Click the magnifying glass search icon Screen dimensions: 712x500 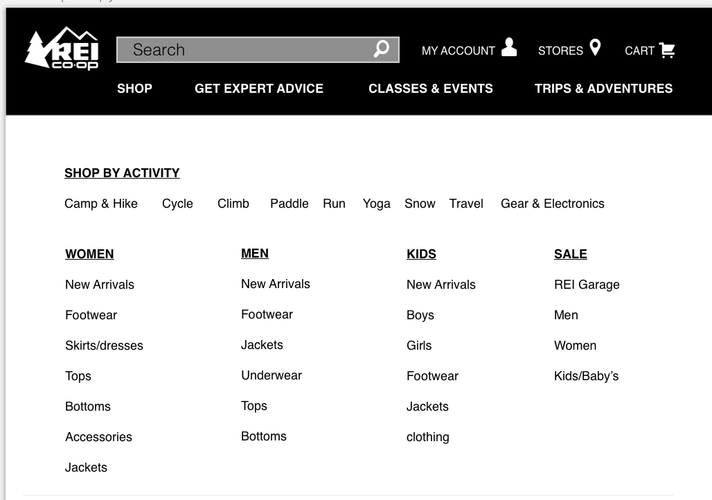382,48
